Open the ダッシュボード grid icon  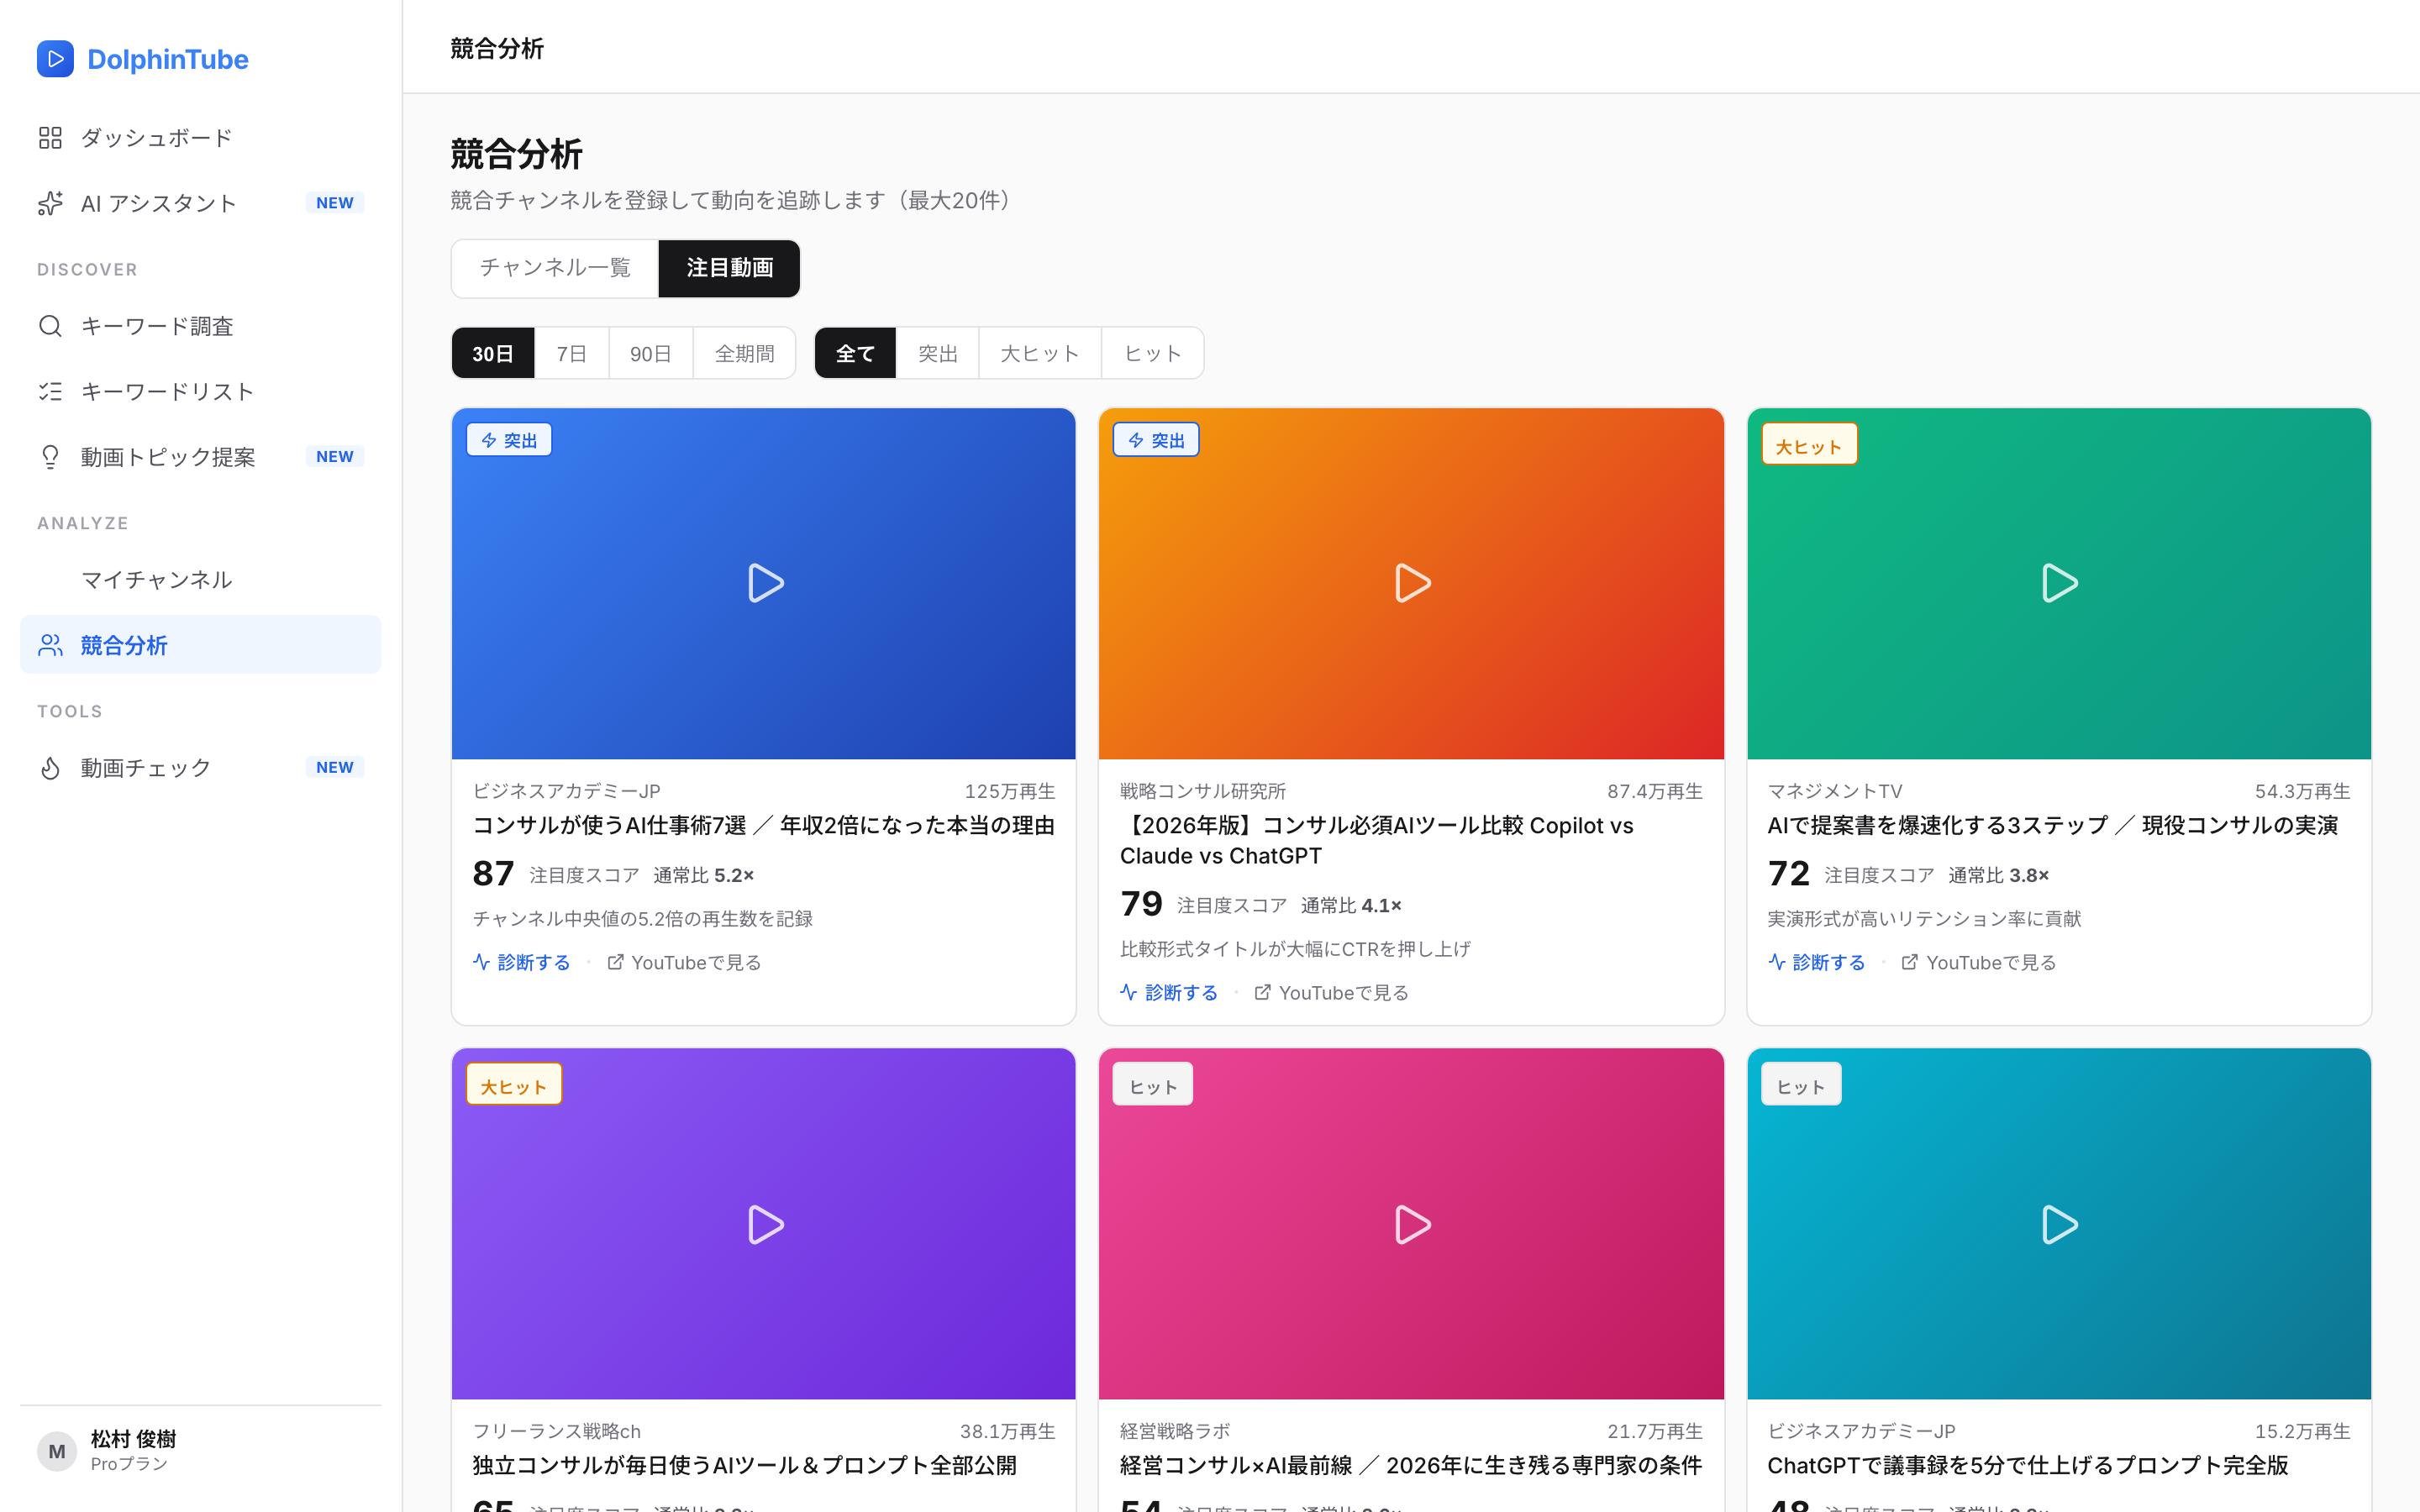coord(50,138)
